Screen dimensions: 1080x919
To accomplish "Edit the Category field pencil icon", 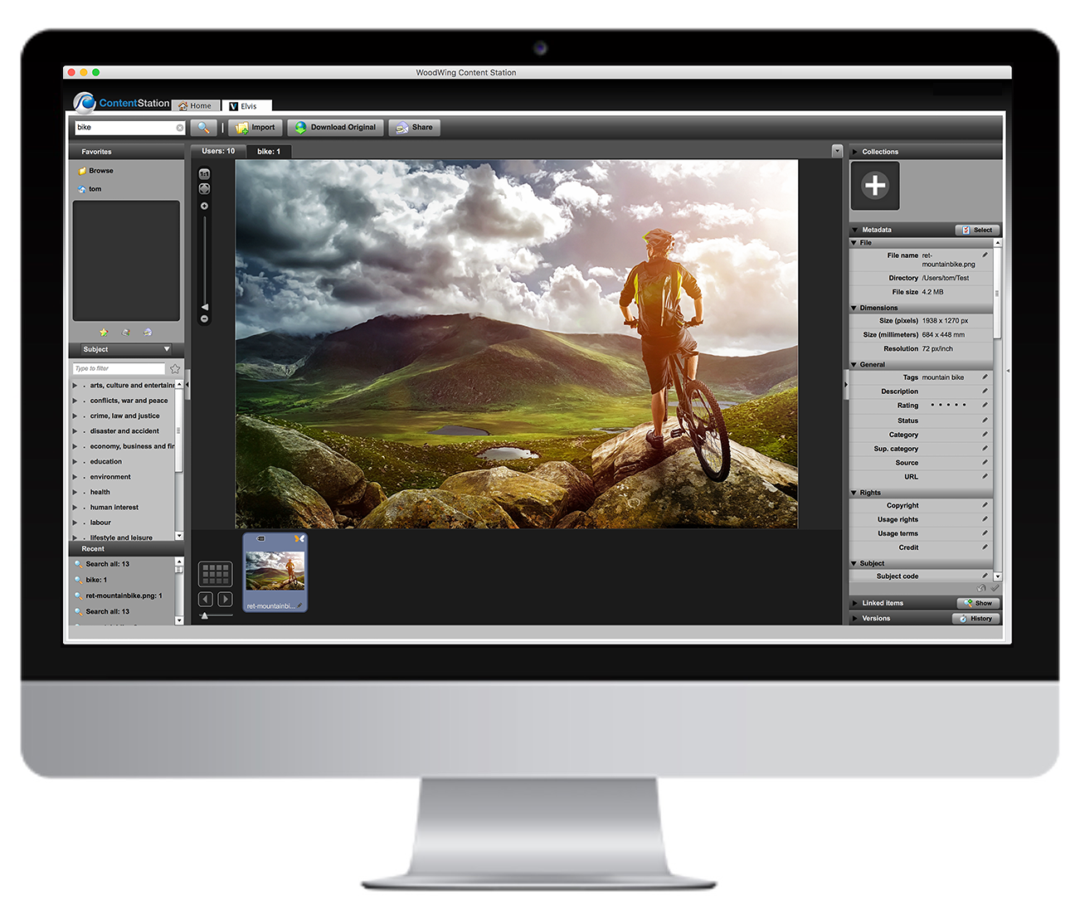I will coord(985,435).
